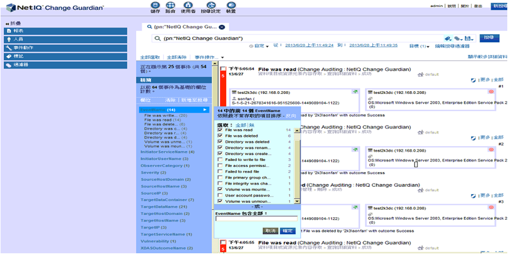
Task: Open the 標記 tags sidebar item
Action: point(65,56)
